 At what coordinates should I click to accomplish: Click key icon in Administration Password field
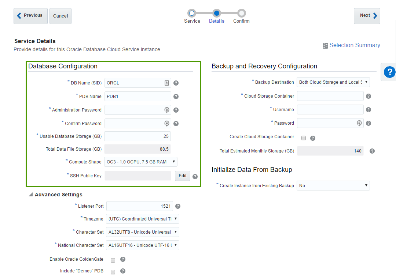[x=167, y=110]
